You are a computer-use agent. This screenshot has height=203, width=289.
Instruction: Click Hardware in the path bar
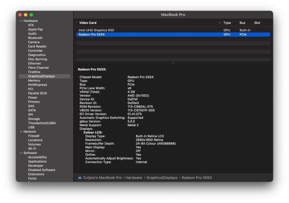[x=134, y=178]
